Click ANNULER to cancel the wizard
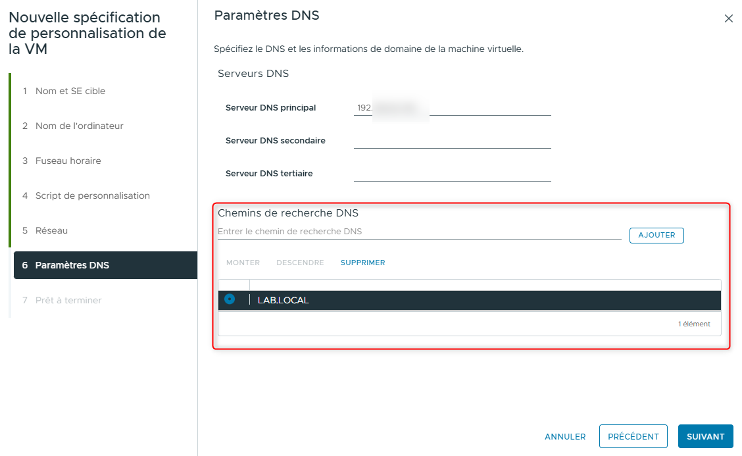This screenshot has height=456, width=742. tap(564, 436)
